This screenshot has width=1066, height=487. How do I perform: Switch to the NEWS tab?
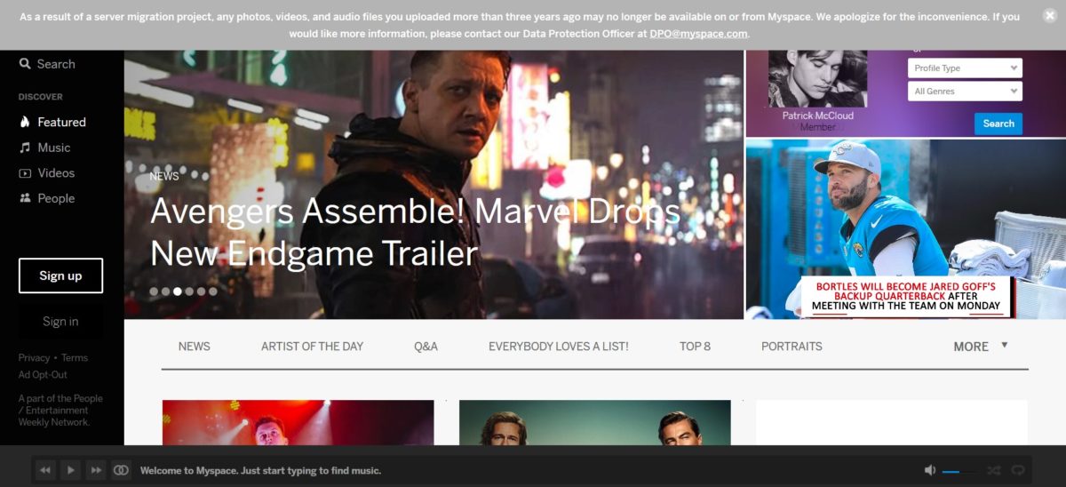[x=194, y=347]
